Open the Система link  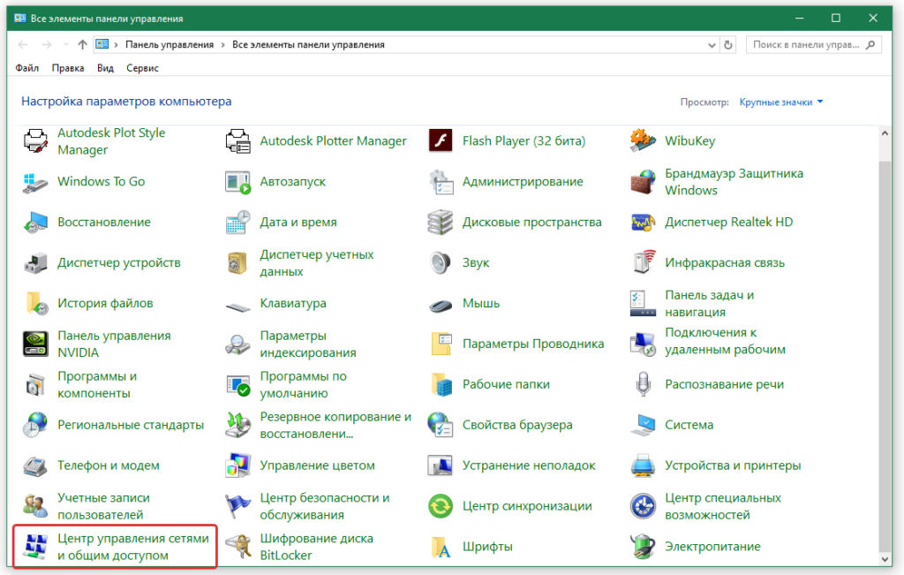pyautogui.click(x=689, y=425)
